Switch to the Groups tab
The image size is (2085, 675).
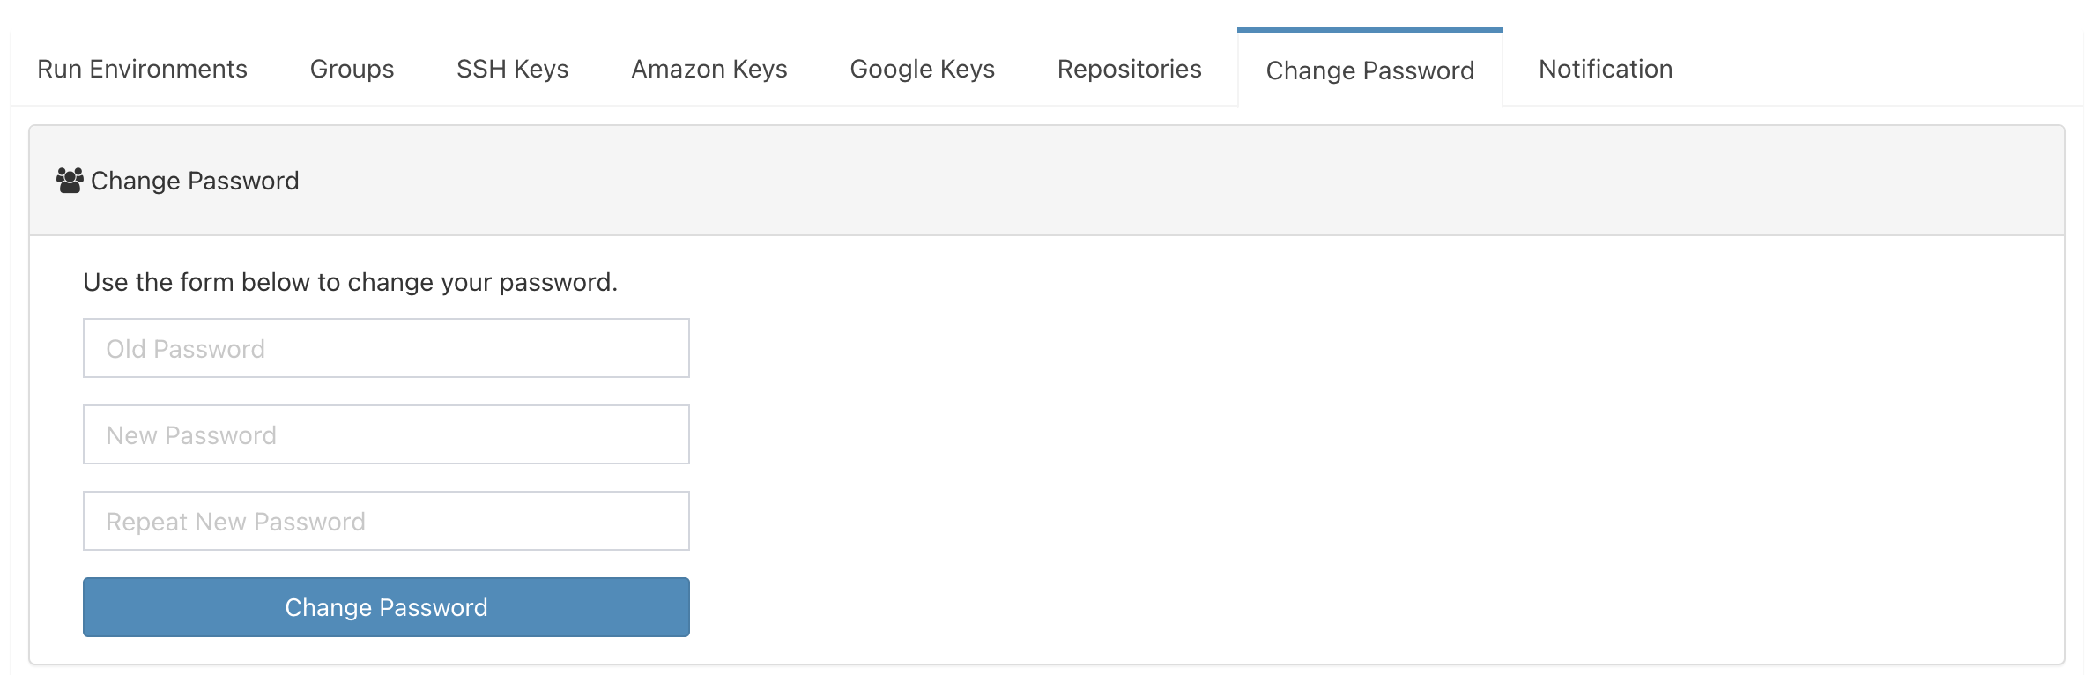pyautogui.click(x=352, y=69)
